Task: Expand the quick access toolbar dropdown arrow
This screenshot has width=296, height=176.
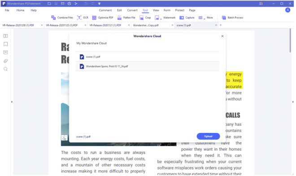Action: point(99,4)
